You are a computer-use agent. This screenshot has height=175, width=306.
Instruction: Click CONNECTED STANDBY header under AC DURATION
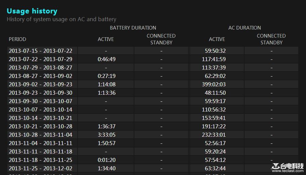[271, 39]
